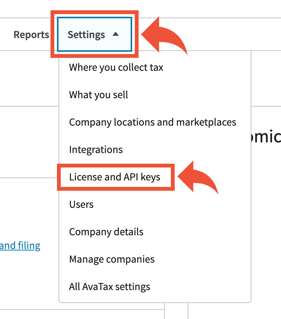Choose Manage companies
The image size is (281, 319).
112,259
